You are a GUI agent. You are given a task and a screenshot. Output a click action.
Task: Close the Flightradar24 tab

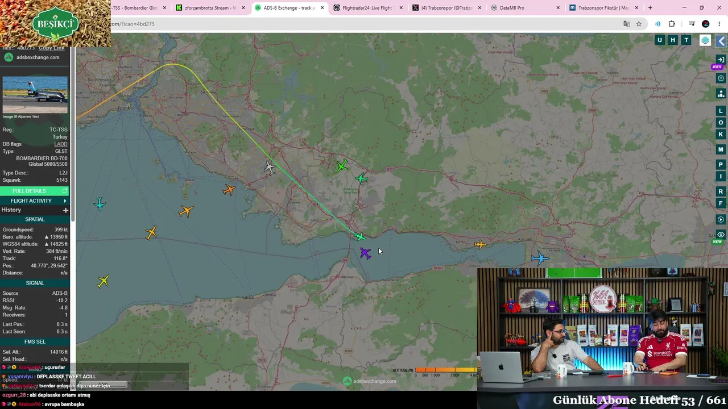coord(401,8)
